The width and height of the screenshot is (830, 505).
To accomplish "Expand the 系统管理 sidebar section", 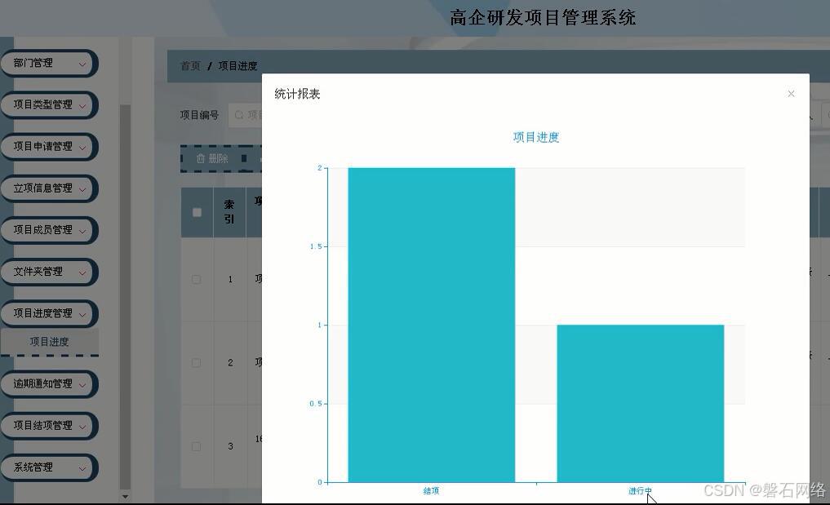I will pos(49,467).
